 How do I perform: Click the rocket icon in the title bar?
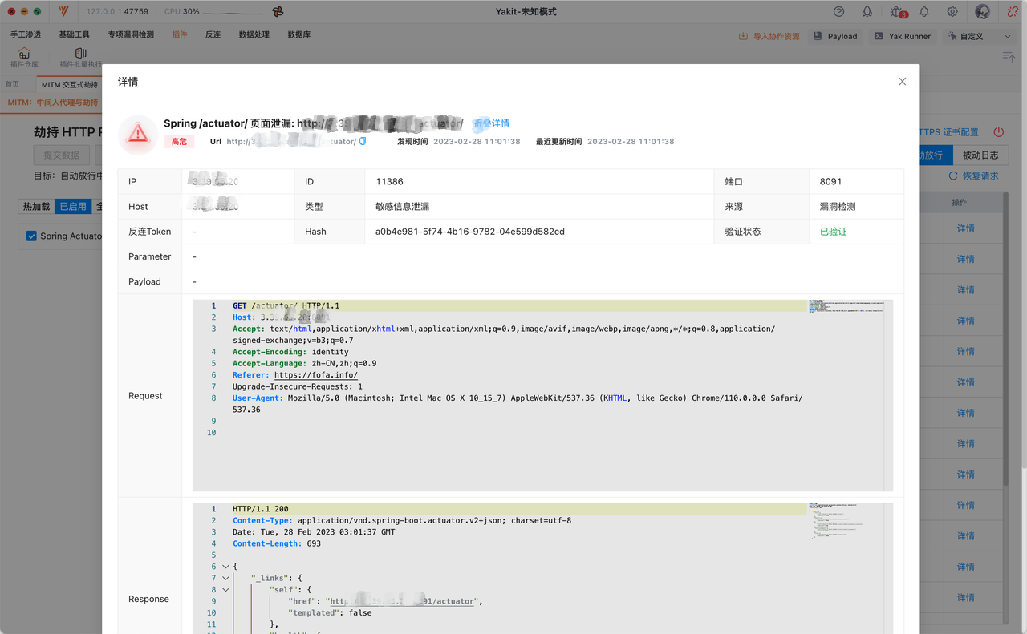[867, 12]
